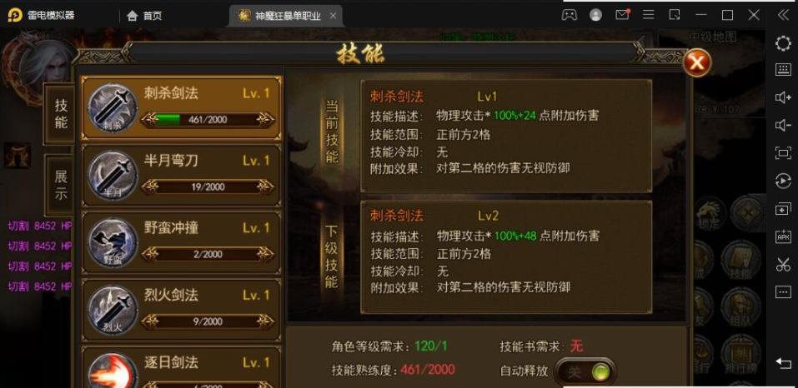
Task: Collapse sidebar with double chevron arrows
Action: [783, 15]
